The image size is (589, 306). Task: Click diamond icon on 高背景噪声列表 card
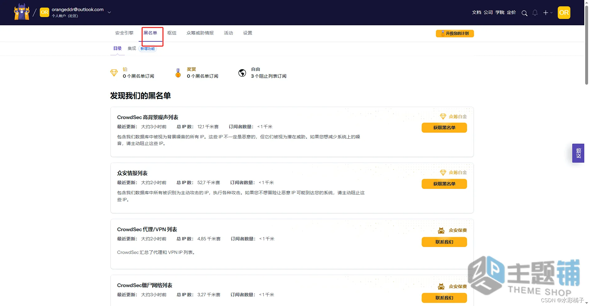tap(443, 117)
